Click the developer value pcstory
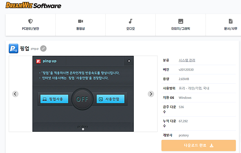The height and width of the screenshot is (153, 241). [184, 135]
